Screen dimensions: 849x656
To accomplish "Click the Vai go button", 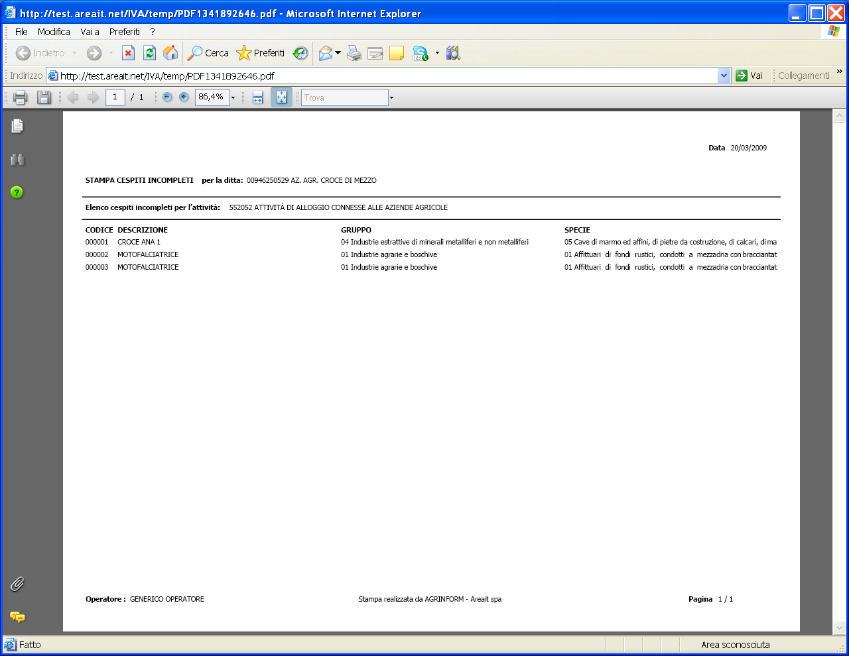I will pos(750,76).
